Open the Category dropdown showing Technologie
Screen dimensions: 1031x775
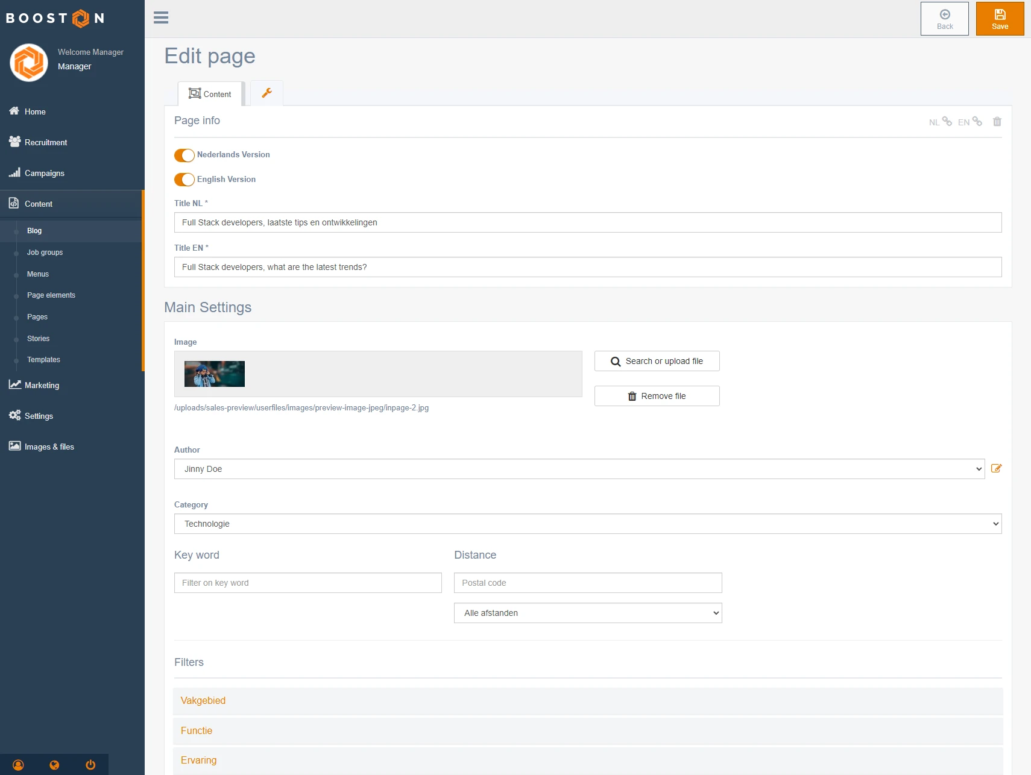point(587,524)
